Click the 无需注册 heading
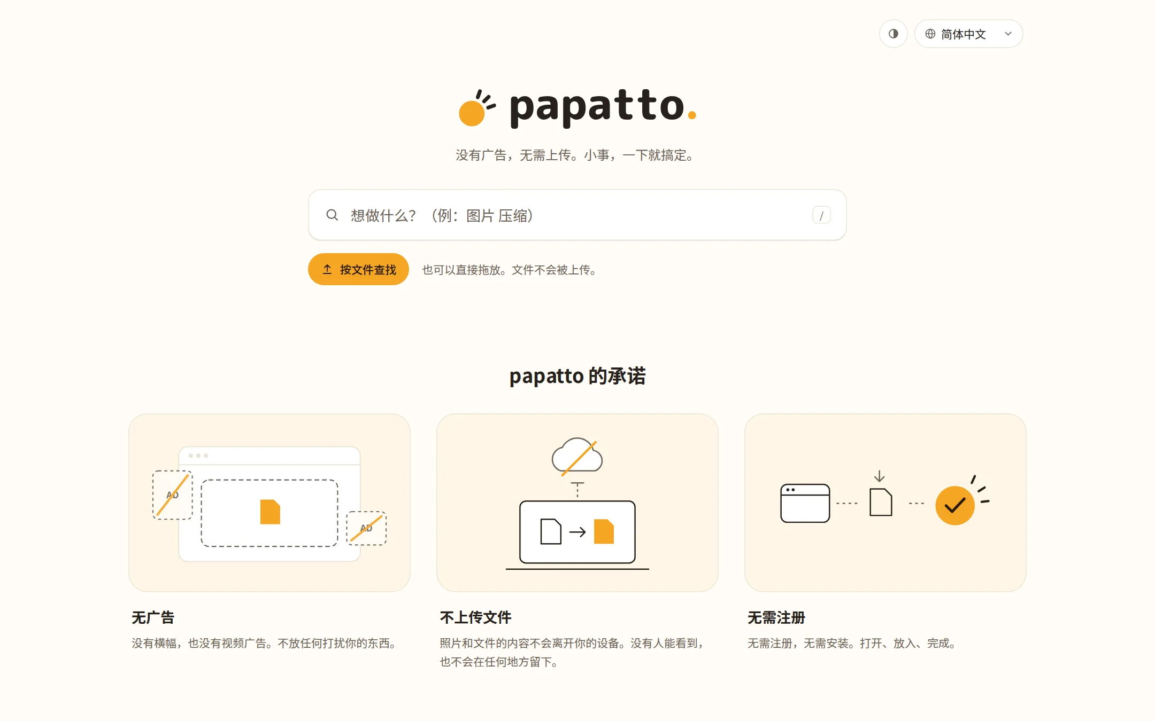 [776, 617]
